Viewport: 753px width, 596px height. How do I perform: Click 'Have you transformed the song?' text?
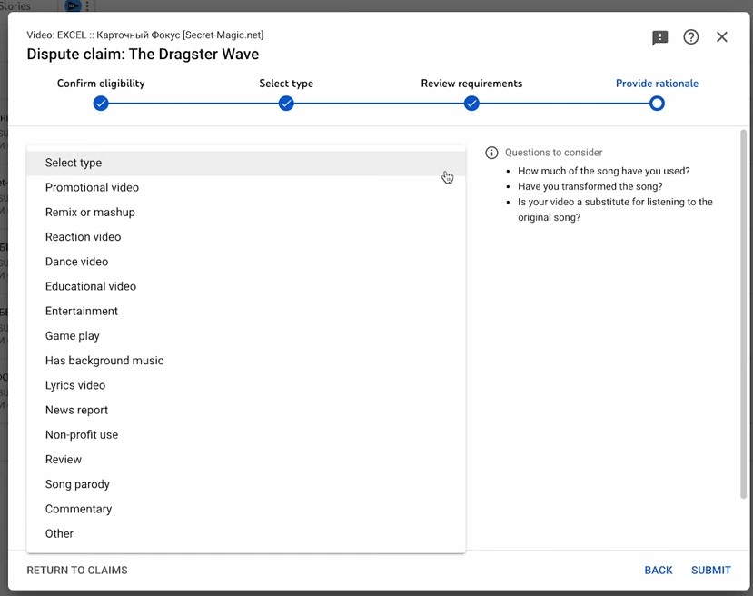(590, 186)
